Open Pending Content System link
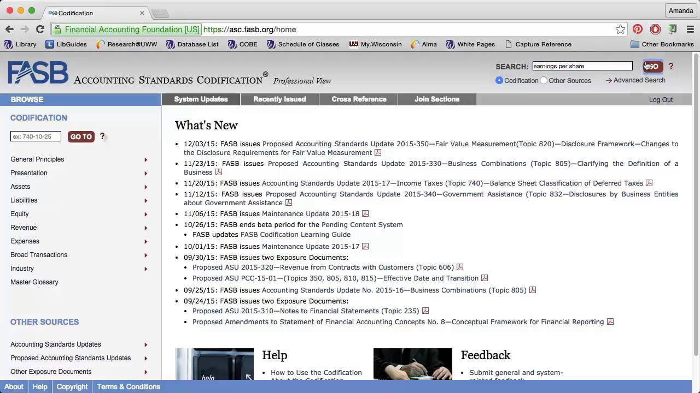This screenshot has height=393, width=700. coord(362,225)
